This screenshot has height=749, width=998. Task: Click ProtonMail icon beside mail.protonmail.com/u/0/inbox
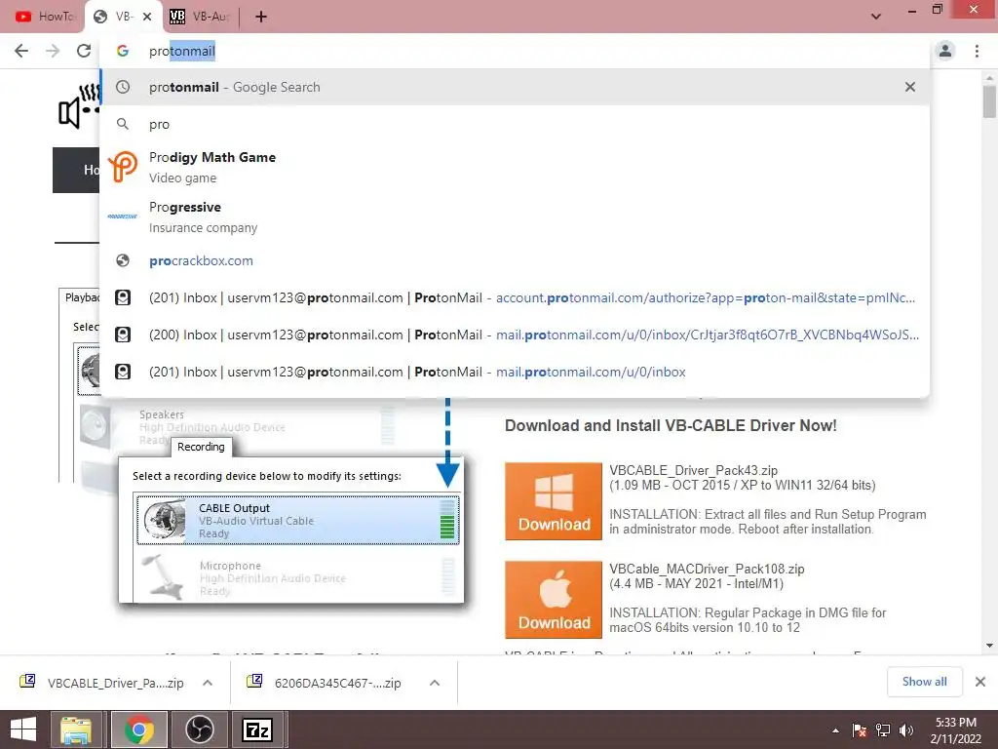tap(122, 372)
